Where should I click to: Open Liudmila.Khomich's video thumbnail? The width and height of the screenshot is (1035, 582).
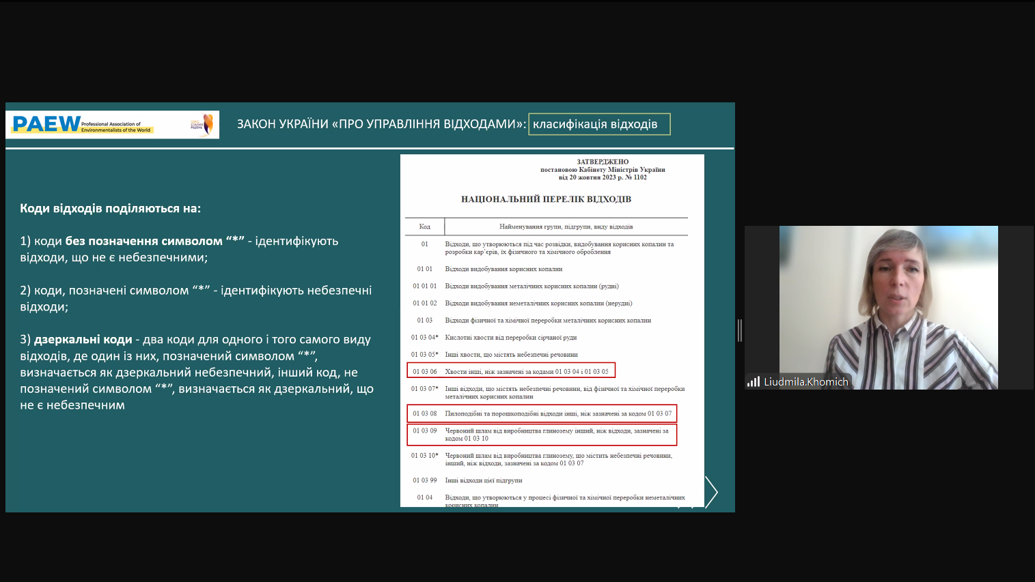click(x=888, y=307)
